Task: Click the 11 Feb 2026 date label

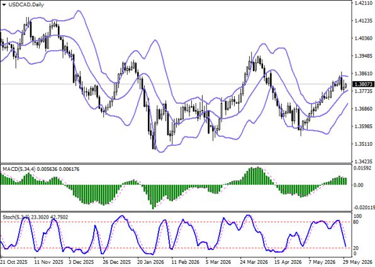Action: 186,262
